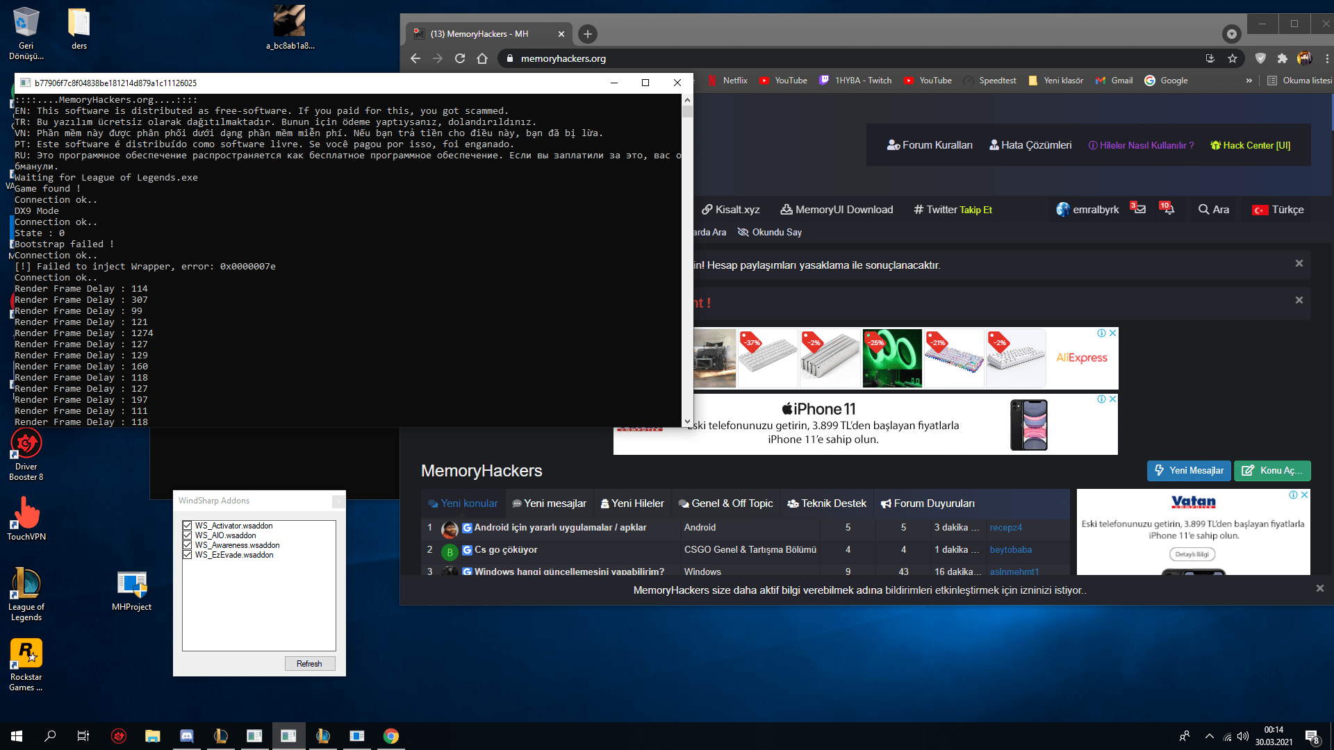Image resolution: width=1334 pixels, height=750 pixels.
Task: Switch to the Yeni mesajlar tab
Action: point(549,503)
